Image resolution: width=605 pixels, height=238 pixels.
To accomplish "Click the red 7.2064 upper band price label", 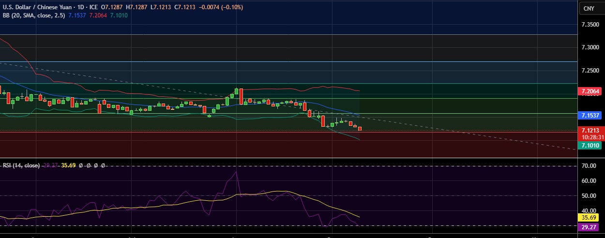I will [x=590, y=91].
